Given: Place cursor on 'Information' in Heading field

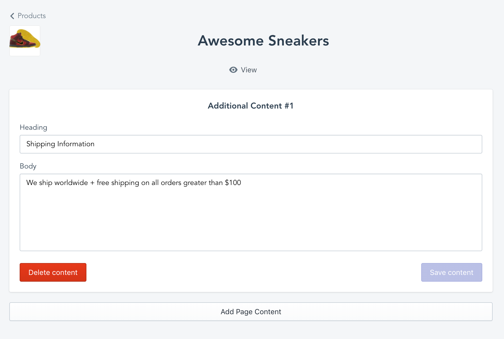Looking at the screenshot, I should [x=76, y=144].
